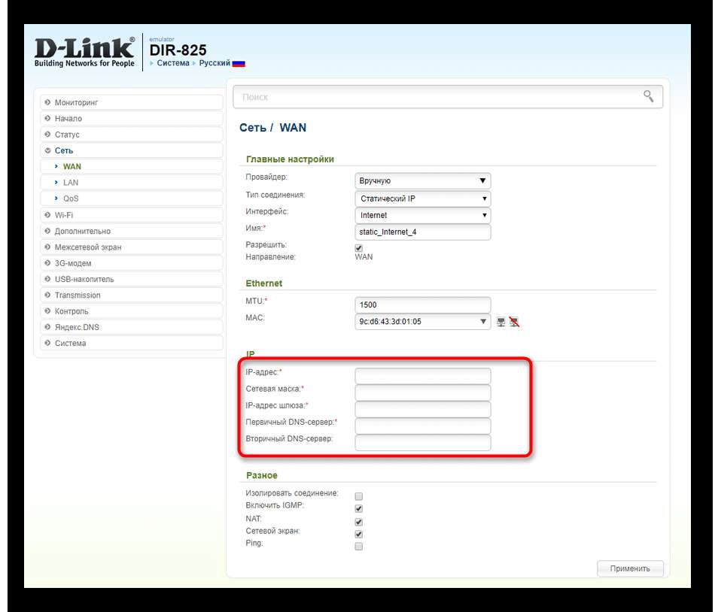The height and width of the screenshot is (612, 715).
Task: Click Первичный DNS-сервер field
Action: click(x=422, y=426)
